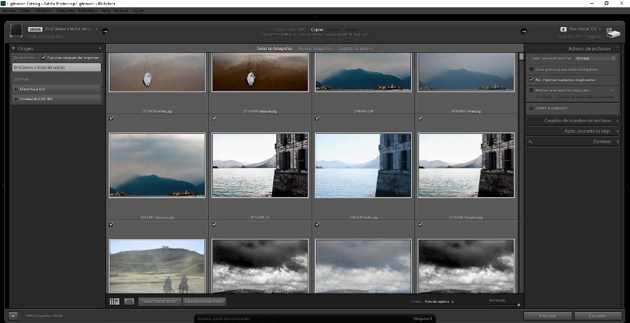Screen dimensions: 630x323
Task: Collapse import dialog with bottom-left arrow button
Action: 14,316
